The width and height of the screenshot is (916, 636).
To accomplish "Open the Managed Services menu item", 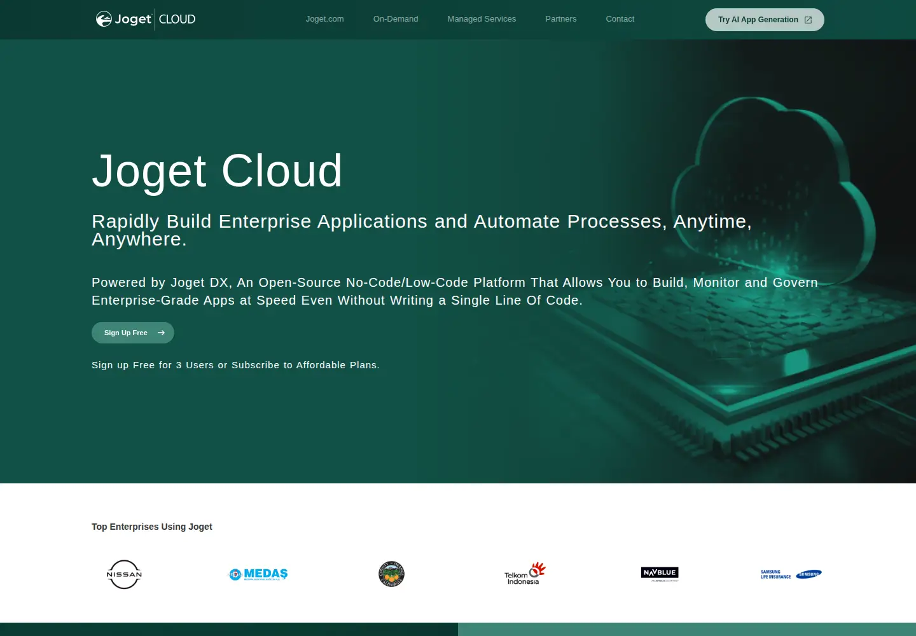I will [x=482, y=19].
